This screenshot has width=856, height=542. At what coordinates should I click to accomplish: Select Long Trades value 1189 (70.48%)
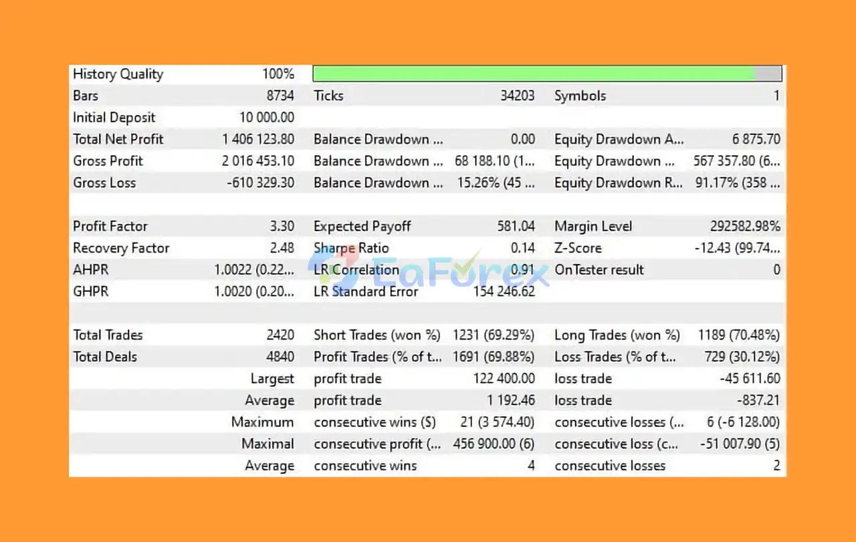click(x=739, y=335)
